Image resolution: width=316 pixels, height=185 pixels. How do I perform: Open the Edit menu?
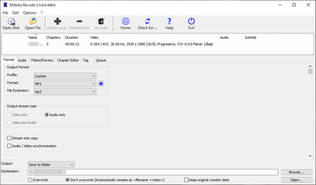(15, 13)
